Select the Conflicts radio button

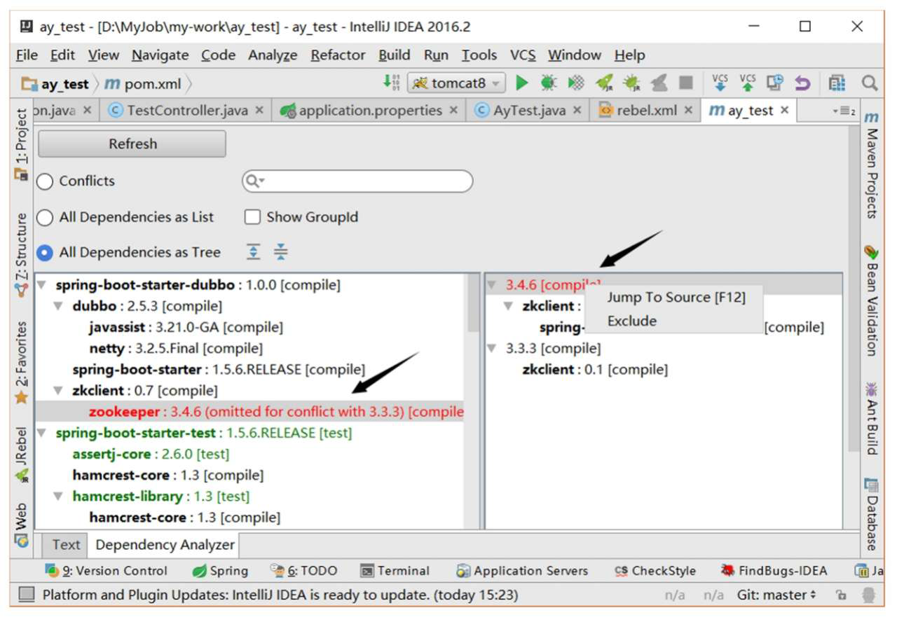pyautogui.click(x=45, y=181)
